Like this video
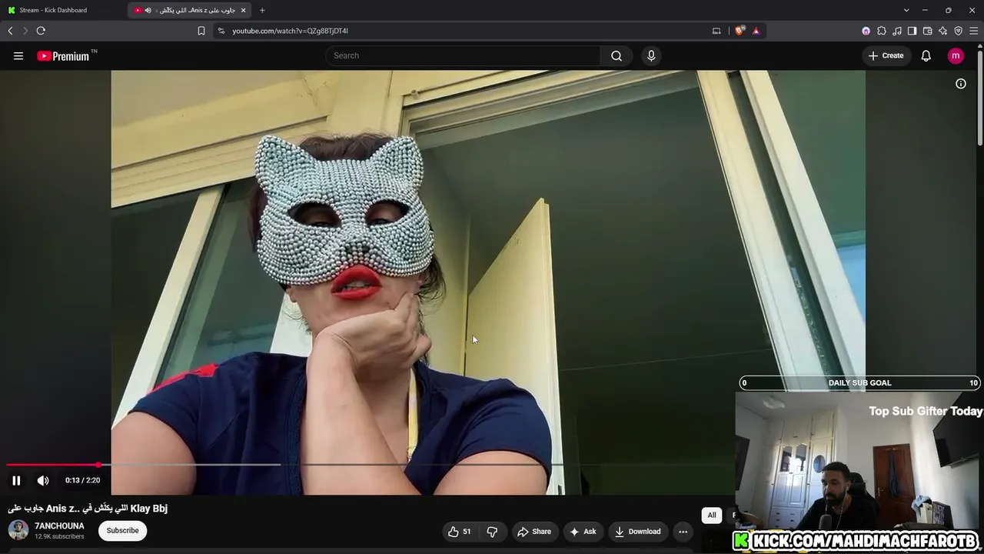Image resolution: width=984 pixels, height=554 pixels. (460, 532)
